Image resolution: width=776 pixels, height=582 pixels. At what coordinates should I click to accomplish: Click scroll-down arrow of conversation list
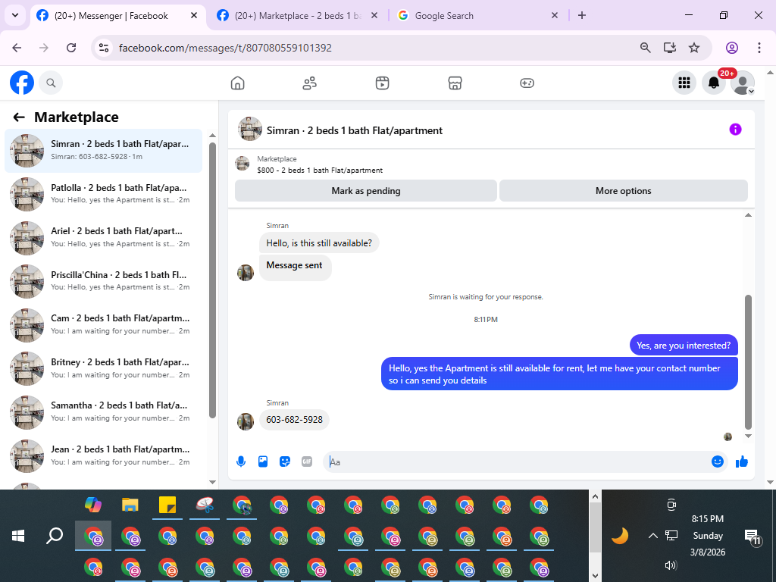pos(212,482)
